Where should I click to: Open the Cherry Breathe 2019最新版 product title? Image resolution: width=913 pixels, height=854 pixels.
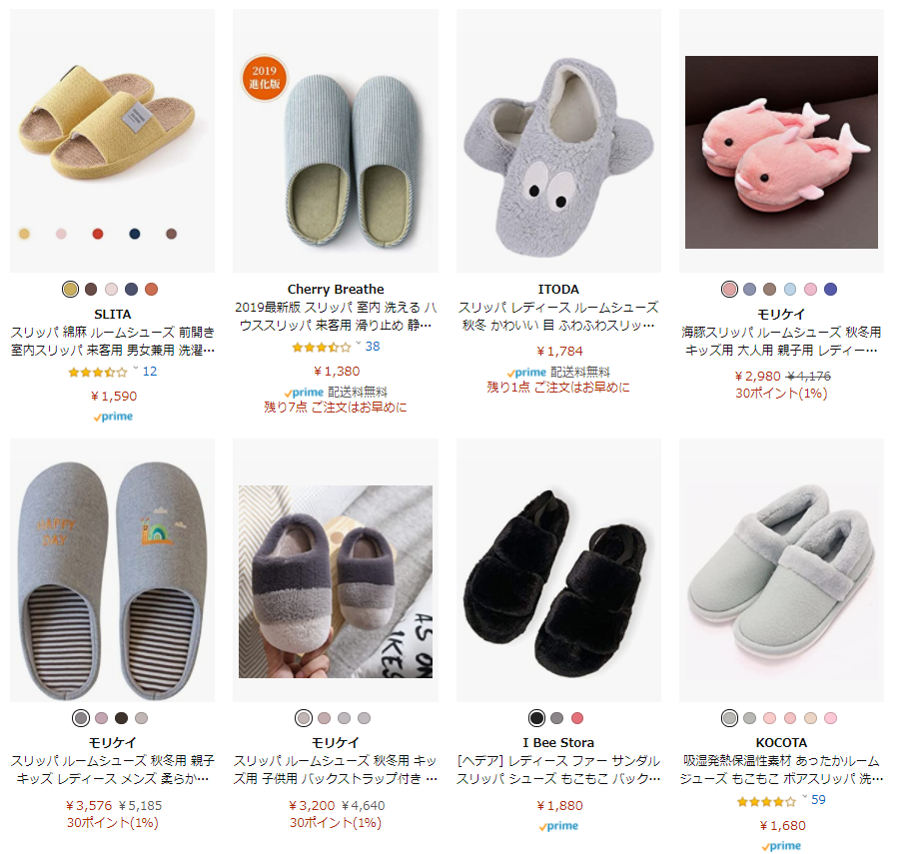(336, 316)
